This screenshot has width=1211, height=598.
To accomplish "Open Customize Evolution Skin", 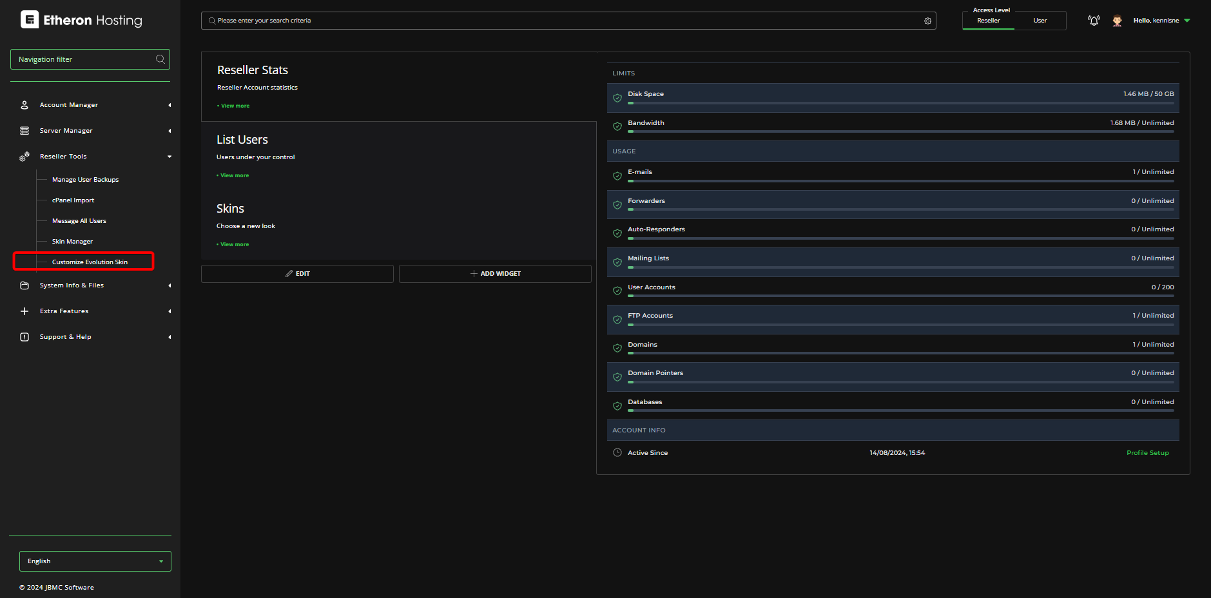I will click(x=90, y=262).
